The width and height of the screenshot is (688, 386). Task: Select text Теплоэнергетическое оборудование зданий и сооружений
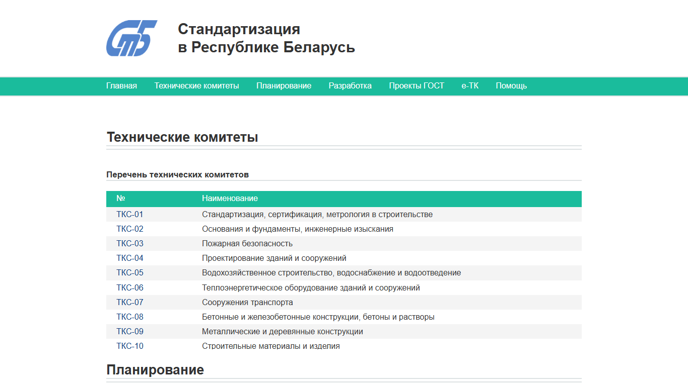coord(311,287)
